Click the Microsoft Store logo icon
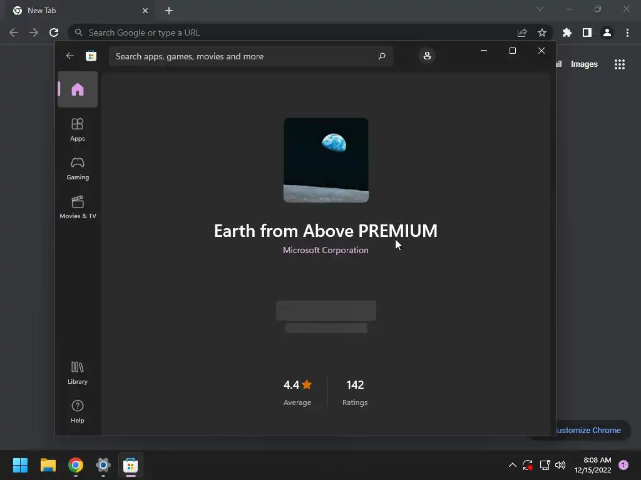 tap(91, 56)
